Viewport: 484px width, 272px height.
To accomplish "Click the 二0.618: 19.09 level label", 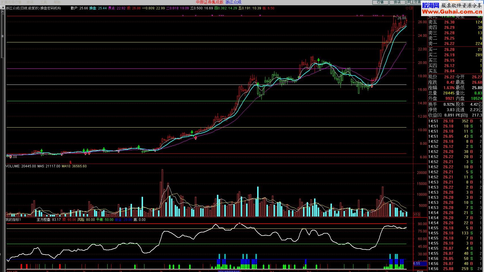I will pyautogui.click(x=178, y=8).
